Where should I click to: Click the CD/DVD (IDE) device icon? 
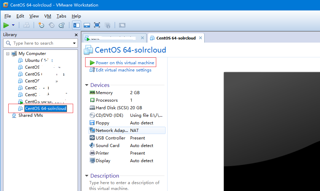click(x=92, y=115)
